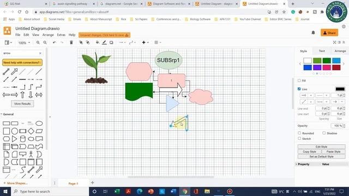Select the Page-1 tab
Screen dimensions: 349x196
tap(73, 183)
